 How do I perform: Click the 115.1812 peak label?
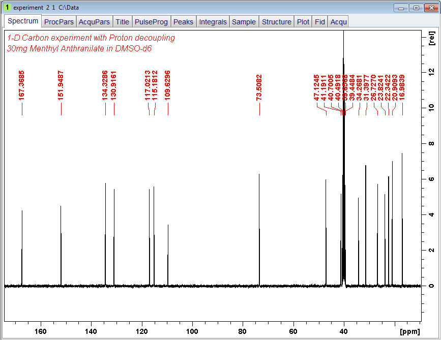coord(155,85)
